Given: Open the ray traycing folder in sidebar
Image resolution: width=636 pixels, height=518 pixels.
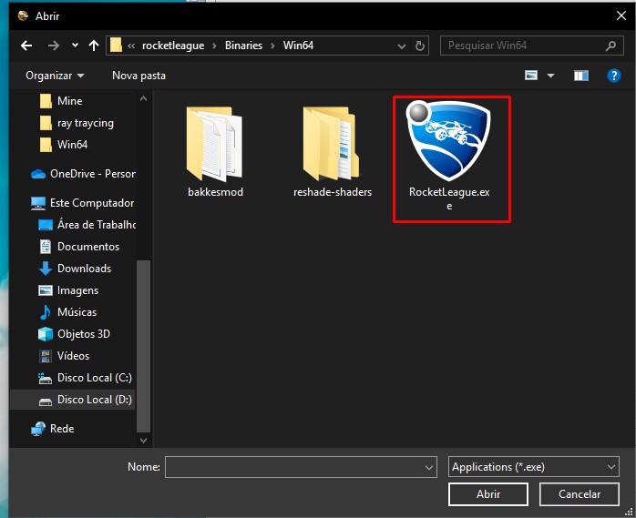Looking at the screenshot, I should pyautogui.click(x=77, y=122).
